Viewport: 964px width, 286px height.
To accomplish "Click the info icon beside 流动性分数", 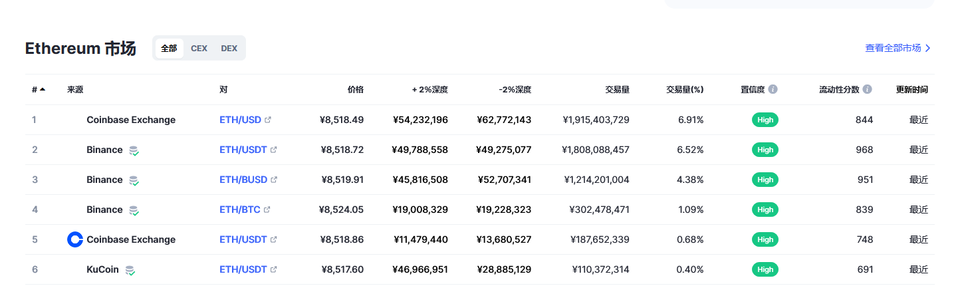I will pos(868,89).
